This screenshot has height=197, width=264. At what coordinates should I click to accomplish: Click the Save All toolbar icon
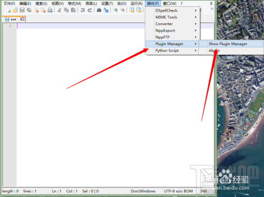[x=29, y=10]
